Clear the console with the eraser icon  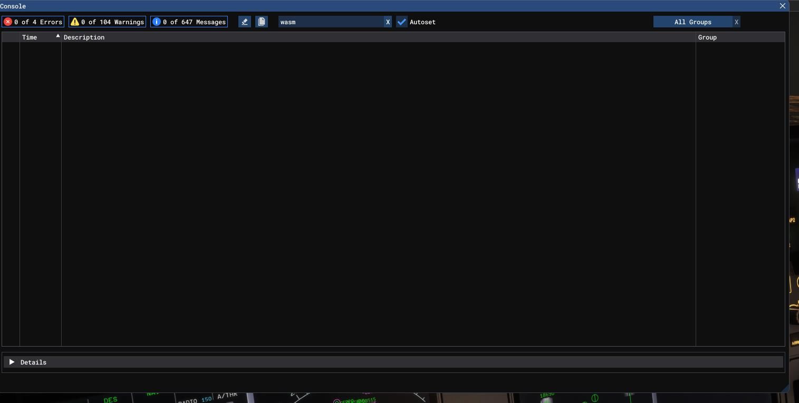pos(245,22)
